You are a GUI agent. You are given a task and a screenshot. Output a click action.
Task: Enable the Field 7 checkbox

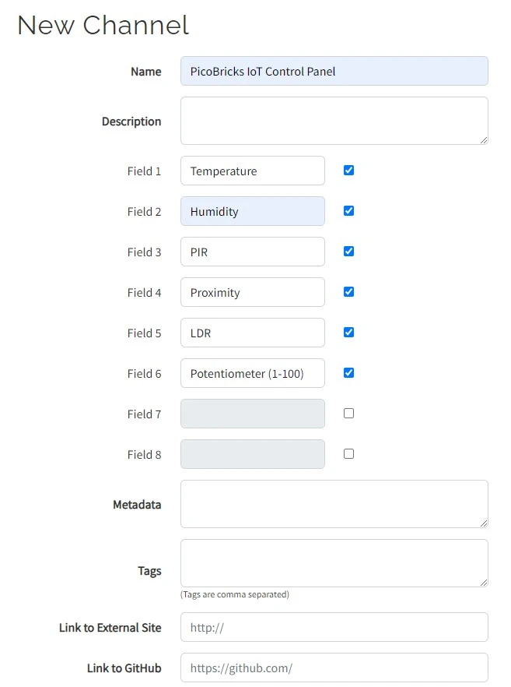pos(348,413)
